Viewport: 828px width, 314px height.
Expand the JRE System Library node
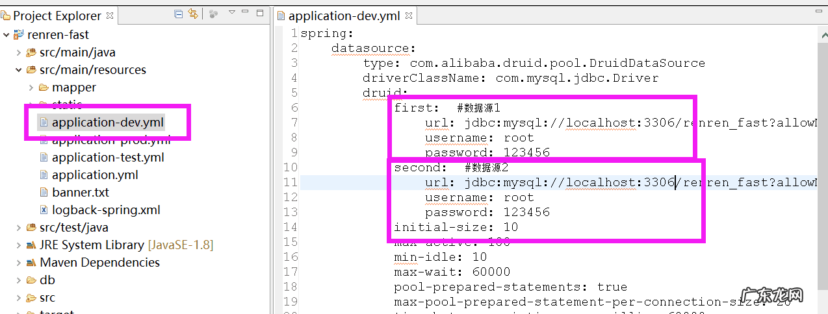[19, 245]
